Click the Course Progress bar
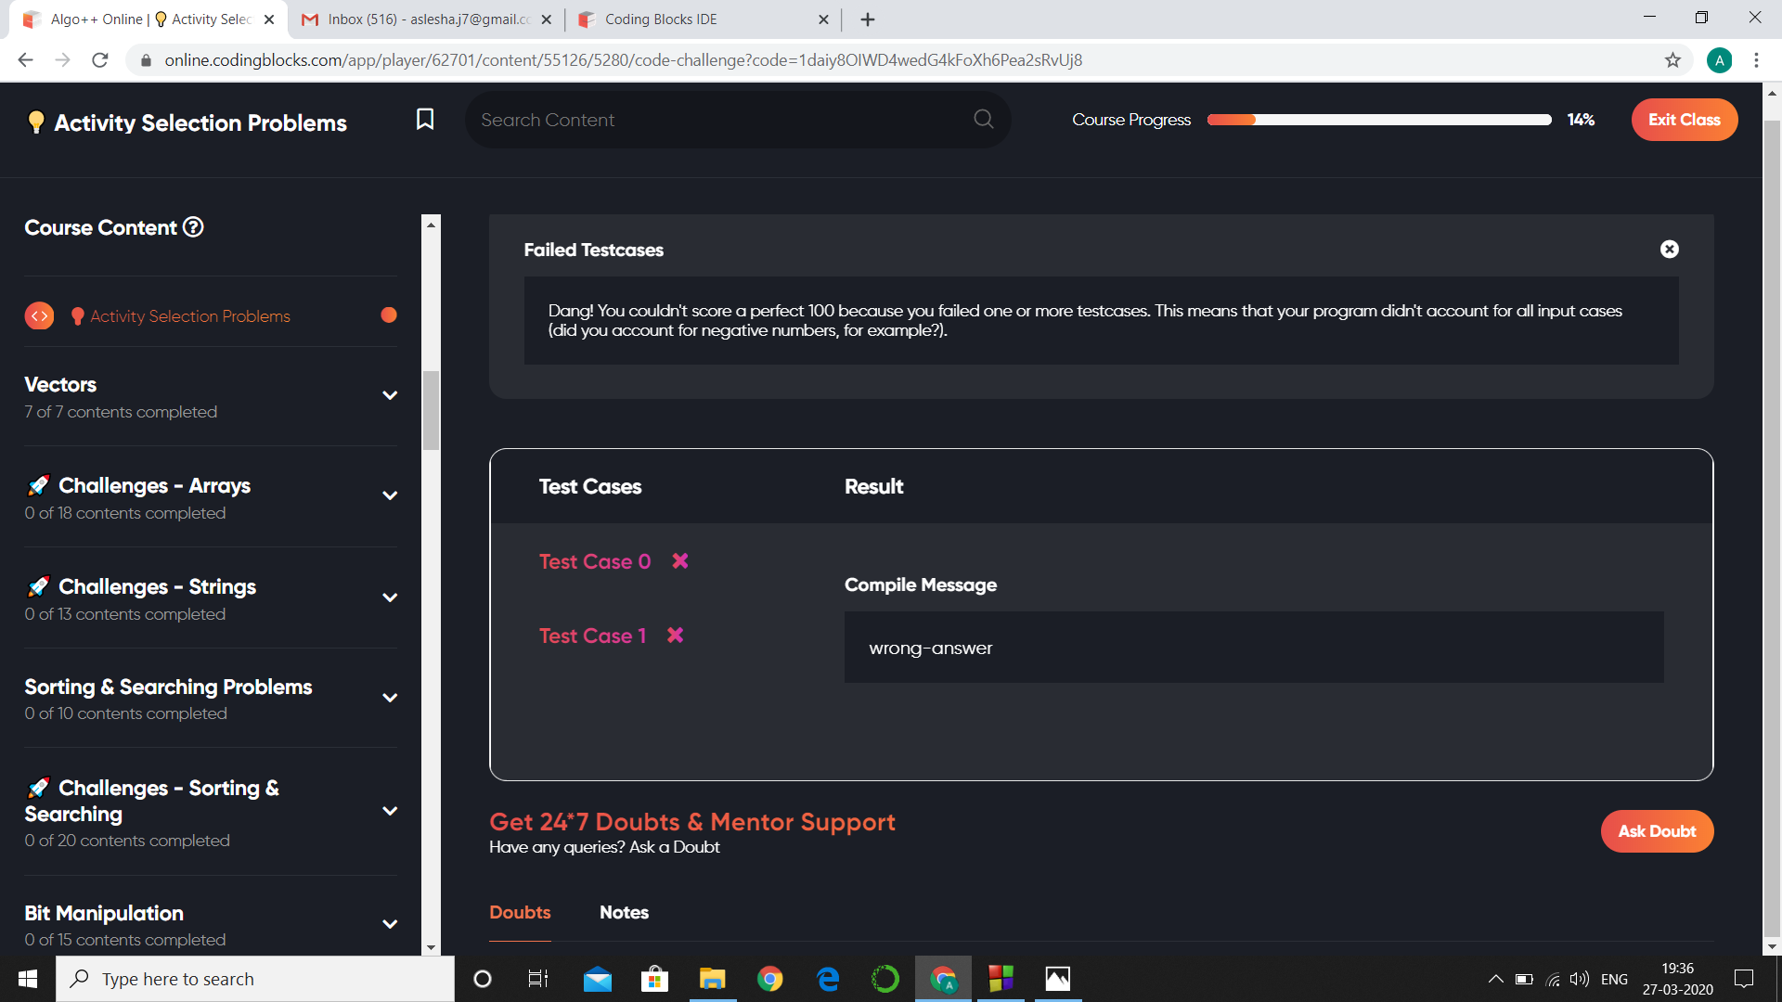This screenshot has width=1782, height=1002. [x=1379, y=120]
